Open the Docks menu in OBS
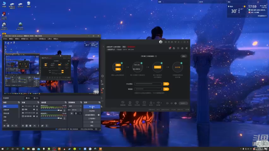This screenshot has height=151, width=269. tap(25, 39)
